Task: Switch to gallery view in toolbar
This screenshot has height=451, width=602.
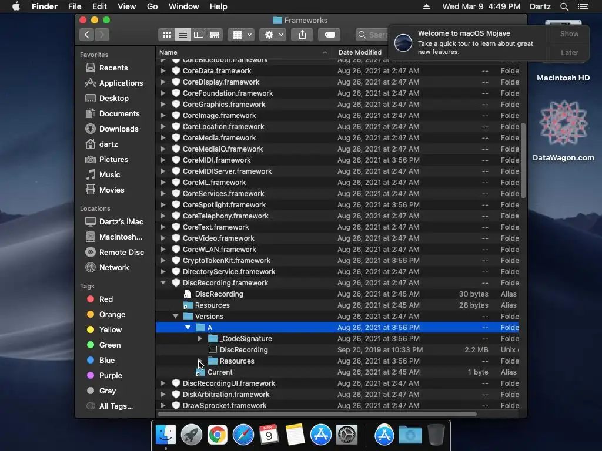Action: (215, 35)
